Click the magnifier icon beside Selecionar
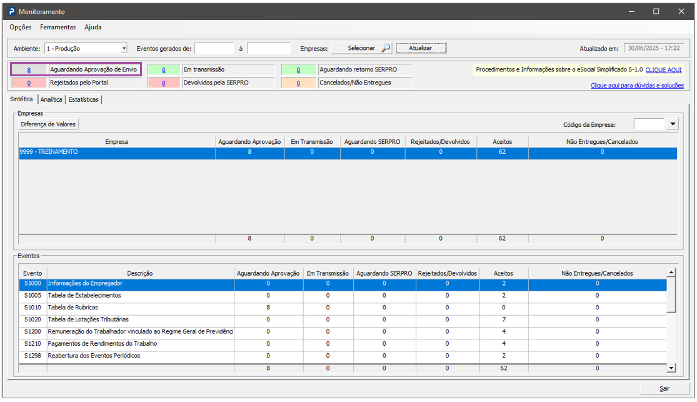The width and height of the screenshot is (697, 402). coord(386,48)
